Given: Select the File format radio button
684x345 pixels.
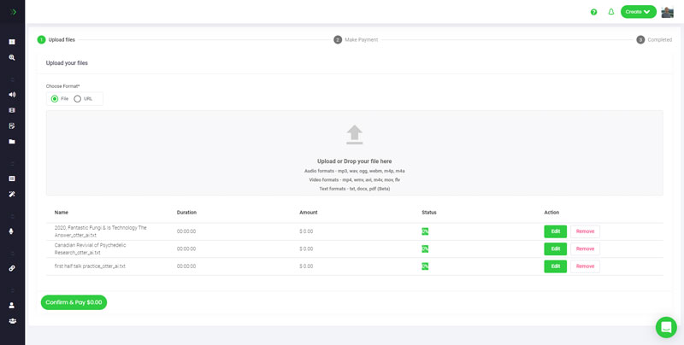Looking at the screenshot, I should tap(55, 99).
